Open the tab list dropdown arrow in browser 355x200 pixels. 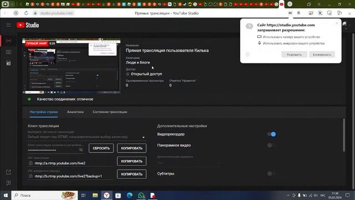click(12, 4)
